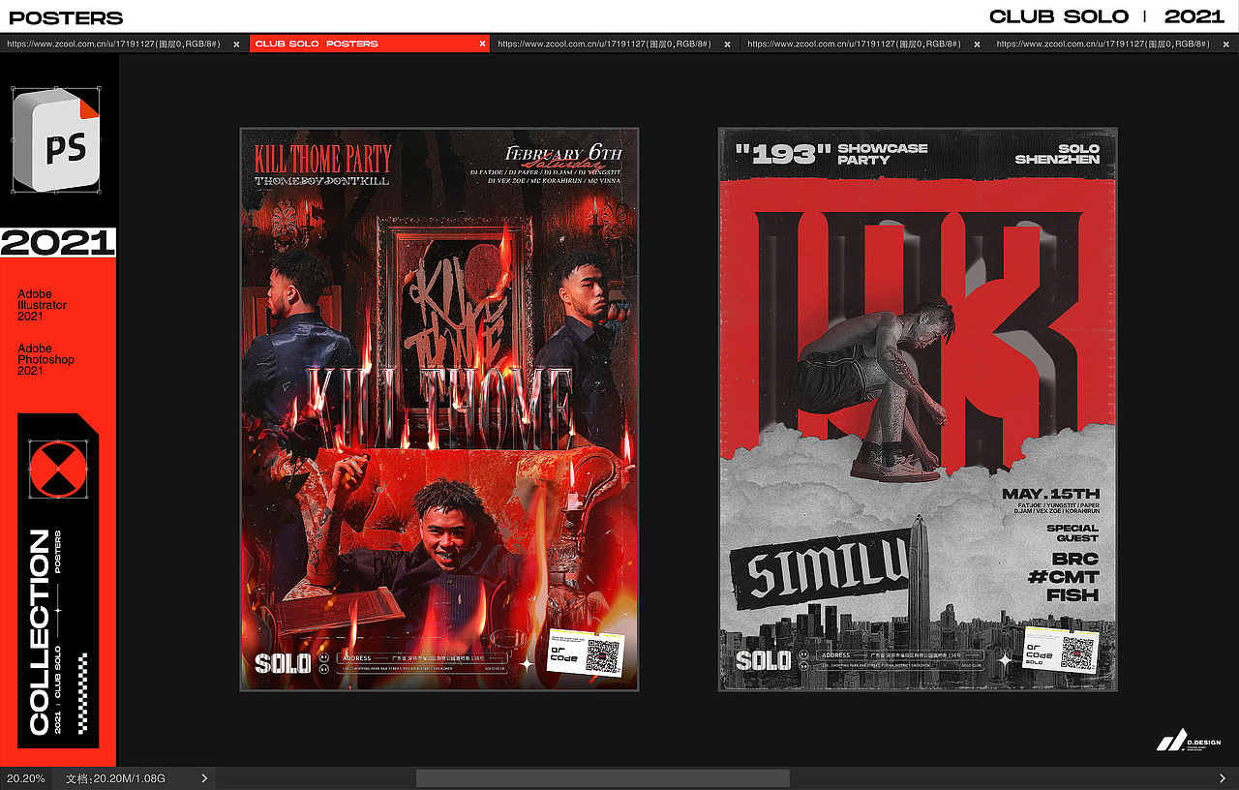1239x790 pixels.
Task: Click the #CMT guest name
Action: [x=1064, y=577]
